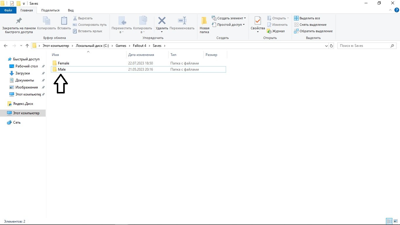Select the Female folder
The height and width of the screenshot is (225, 400).
pos(64,63)
